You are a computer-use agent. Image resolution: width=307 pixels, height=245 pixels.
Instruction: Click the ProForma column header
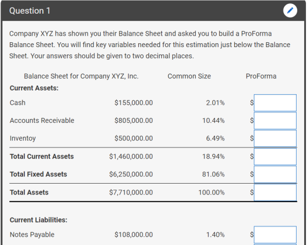(x=261, y=76)
